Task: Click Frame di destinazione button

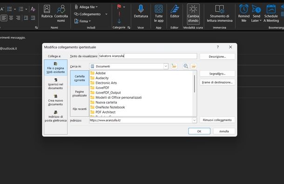Action: tap(217, 82)
